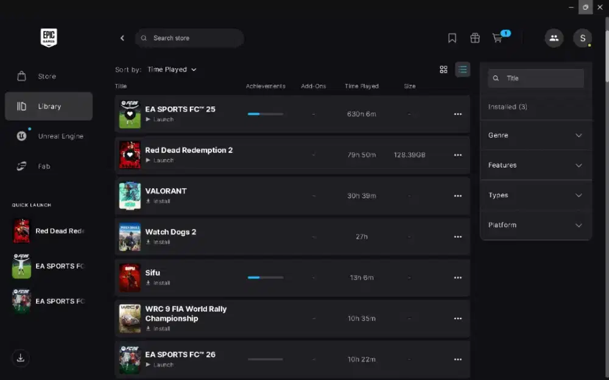
Task: Click the Add-Ons column header
Action: (314, 86)
